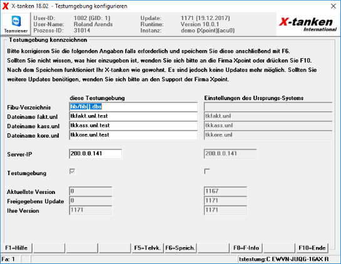Save settings with the F6=Speich. button
Image resolution: width=341 pixels, height=264 pixels.
(x=180, y=248)
